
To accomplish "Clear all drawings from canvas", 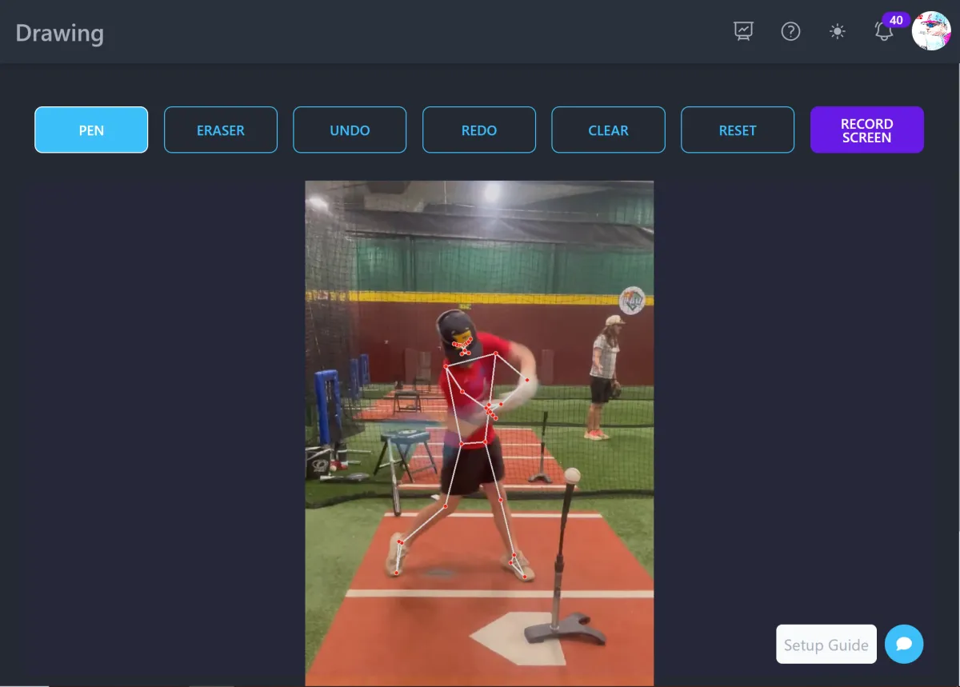I will 608,130.
